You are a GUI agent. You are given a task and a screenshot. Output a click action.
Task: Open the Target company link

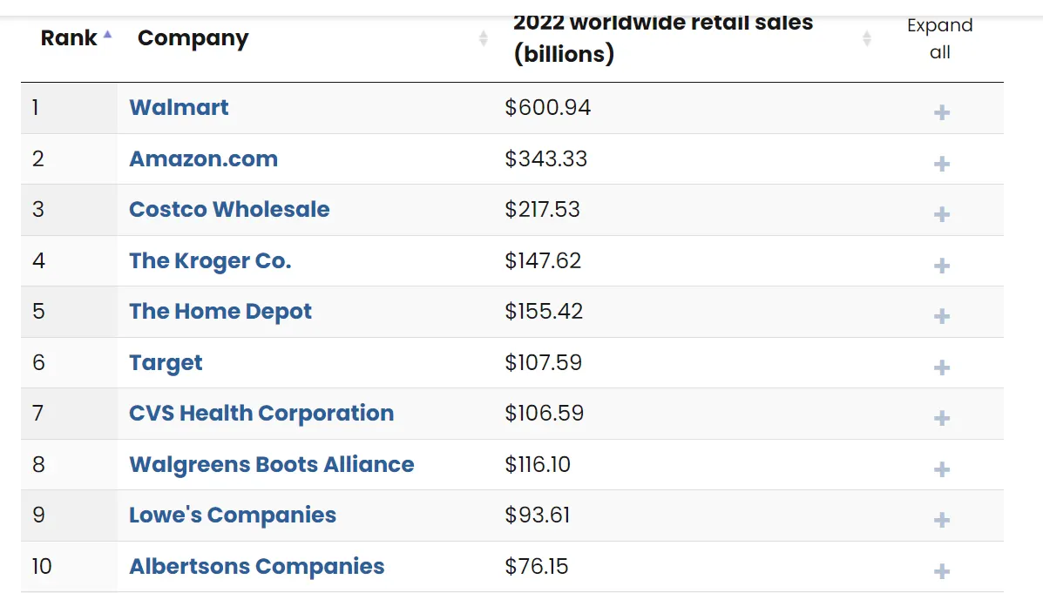pos(166,363)
